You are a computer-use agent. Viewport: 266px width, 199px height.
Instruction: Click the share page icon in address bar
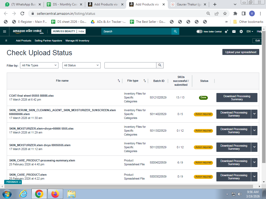[217, 13]
